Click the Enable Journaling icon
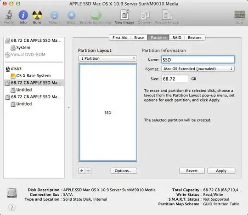Screen dimensions: 248x215 tap(96, 15)
